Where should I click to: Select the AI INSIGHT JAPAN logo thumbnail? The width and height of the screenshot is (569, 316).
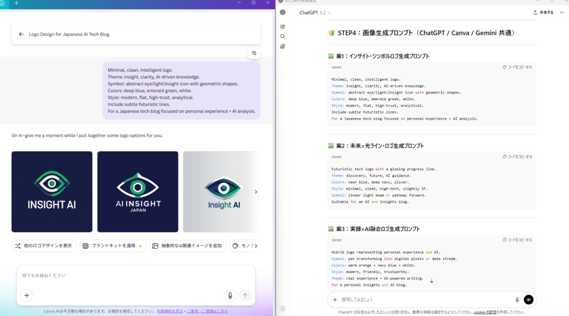138,191
